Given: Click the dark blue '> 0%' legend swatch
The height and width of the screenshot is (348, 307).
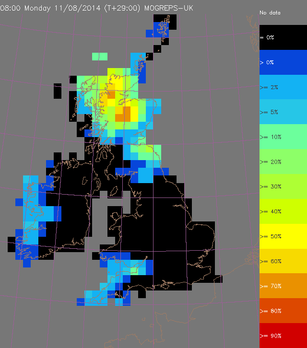Looking at the screenshot, I should click(x=283, y=62).
